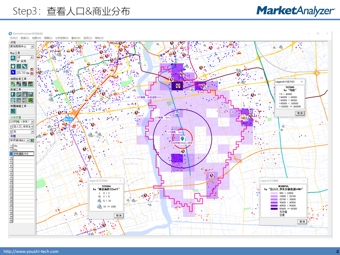Open the database cylinder tool in 数据工具
Screen dimensions: 340x255
coord(13,94)
